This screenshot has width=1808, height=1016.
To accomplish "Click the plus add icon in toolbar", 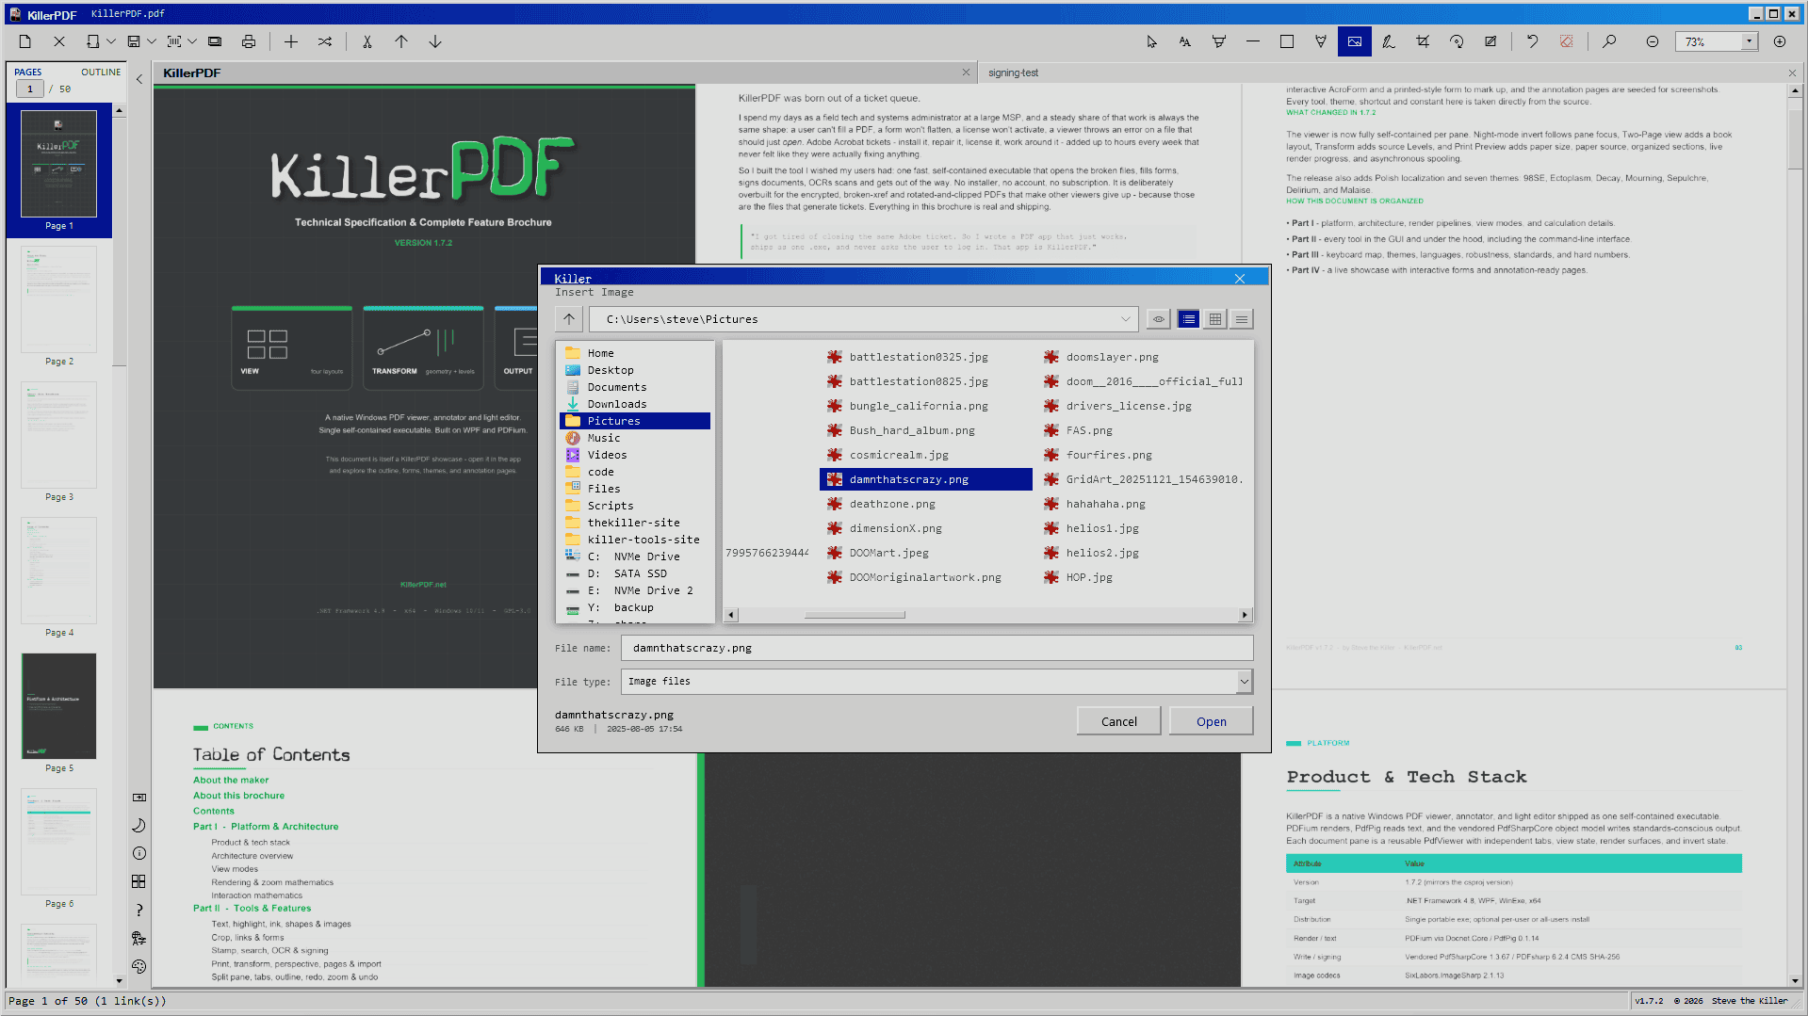I will (291, 41).
